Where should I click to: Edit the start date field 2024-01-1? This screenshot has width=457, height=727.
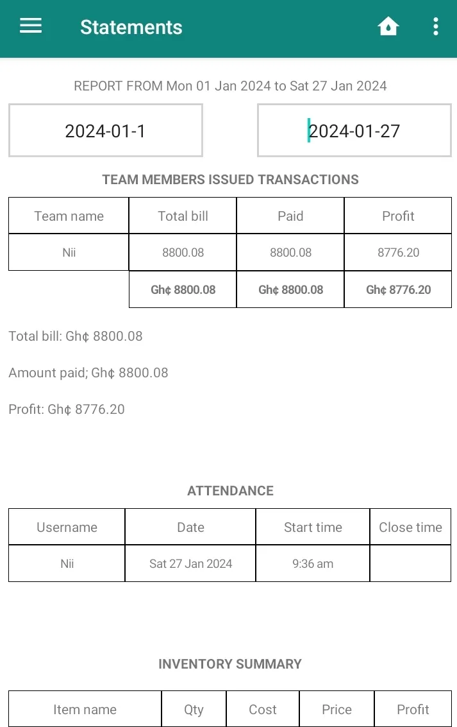tap(106, 130)
